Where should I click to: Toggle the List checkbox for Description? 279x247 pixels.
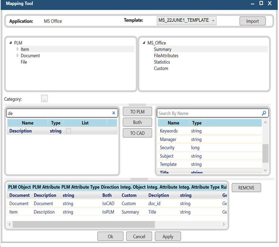pyautogui.click(x=68, y=131)
